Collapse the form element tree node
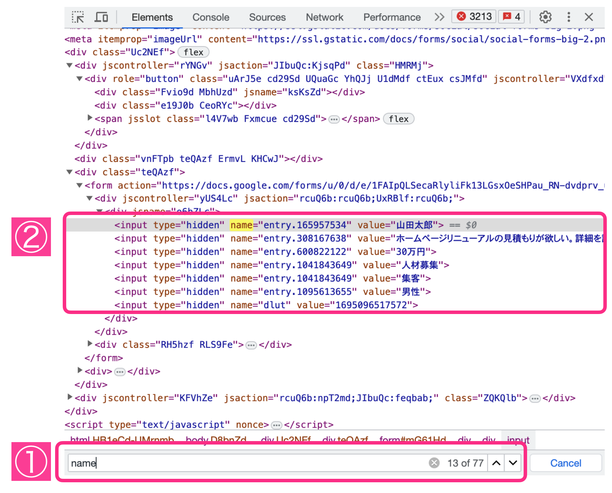 79,185
